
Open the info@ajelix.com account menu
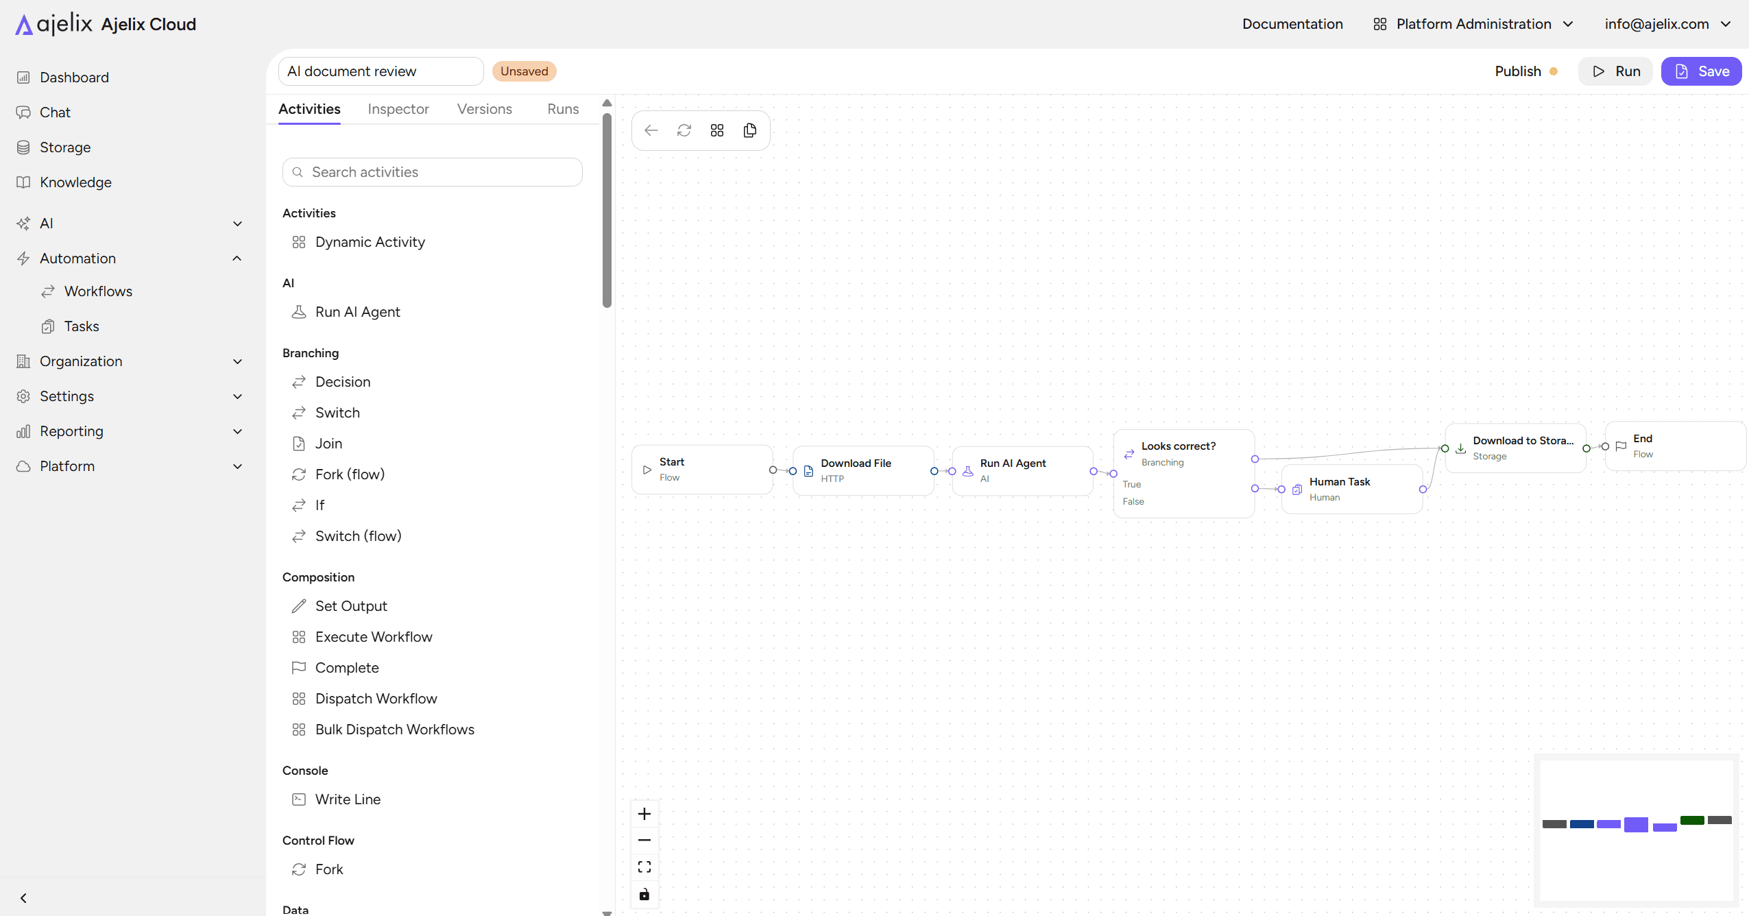pos(1667,24)
